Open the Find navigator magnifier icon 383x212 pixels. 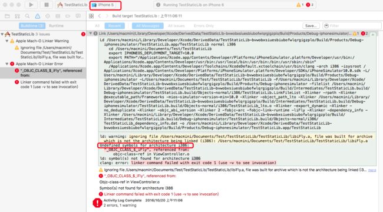(x=27, y=16)
